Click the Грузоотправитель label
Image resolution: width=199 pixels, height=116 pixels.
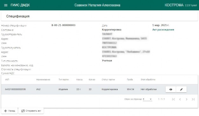pyautogui.click(x=11, y=34)
